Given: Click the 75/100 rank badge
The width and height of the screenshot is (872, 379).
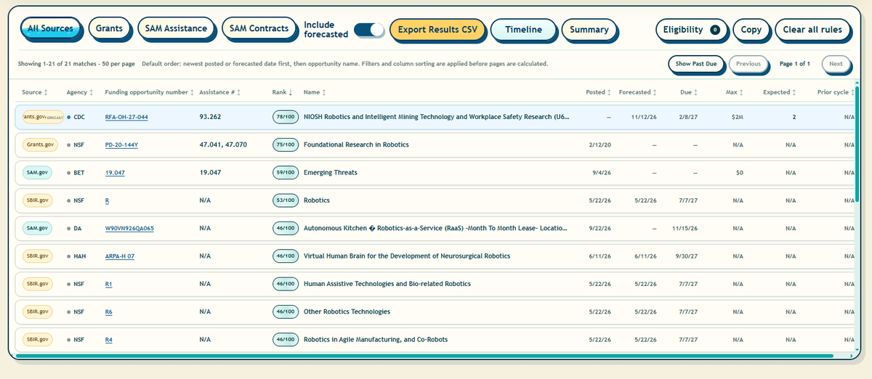Looking at the screenshot, I should (286, 144).
